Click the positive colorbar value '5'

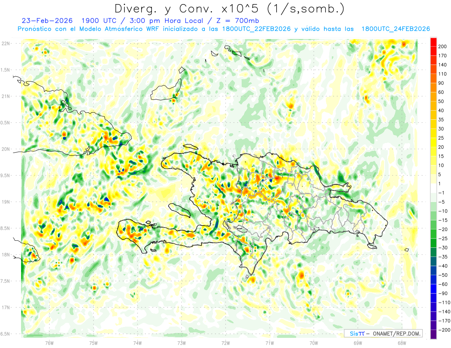point(440,175)
